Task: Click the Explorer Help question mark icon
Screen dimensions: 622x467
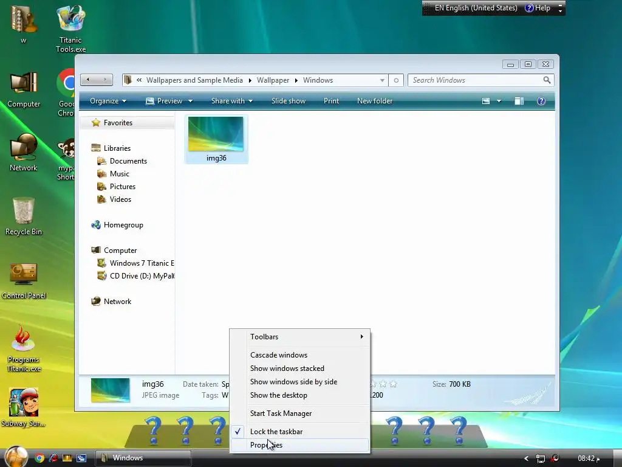Action: [541, 101]
